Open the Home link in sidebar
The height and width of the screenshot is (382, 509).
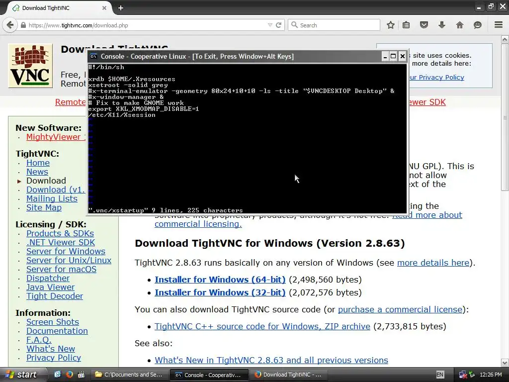coord(38,163)
